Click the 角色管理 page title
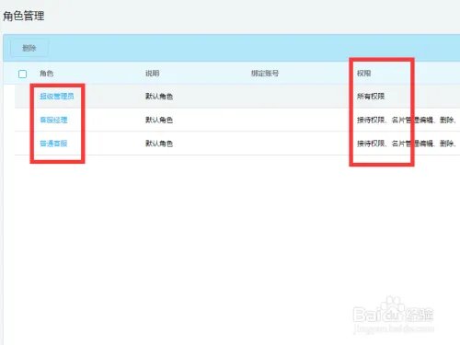The height and width of the screenshot is (345, 460). [24, 16]
